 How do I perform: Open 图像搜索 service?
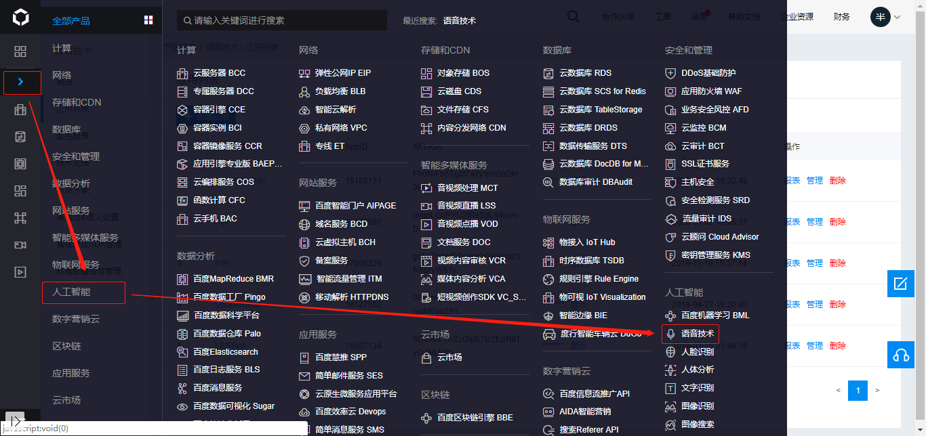click(689, 424)
